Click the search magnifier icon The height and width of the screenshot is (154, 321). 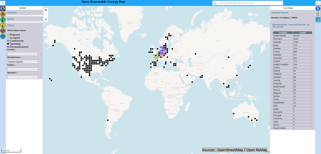[x=215, y=3]
